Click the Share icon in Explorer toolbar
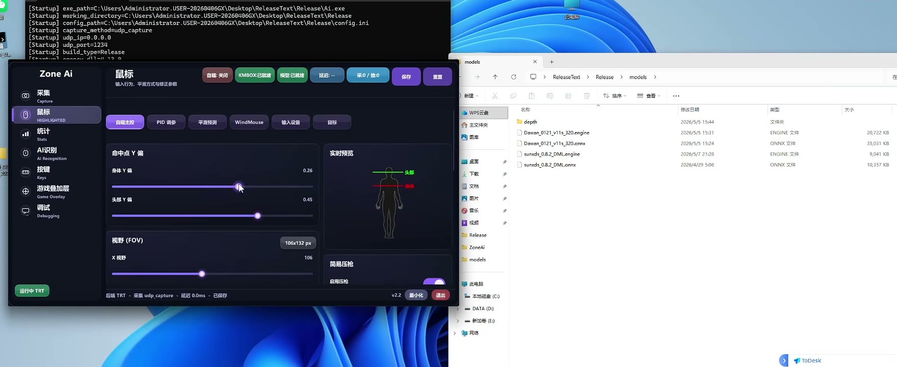 (x=568, y=96)
